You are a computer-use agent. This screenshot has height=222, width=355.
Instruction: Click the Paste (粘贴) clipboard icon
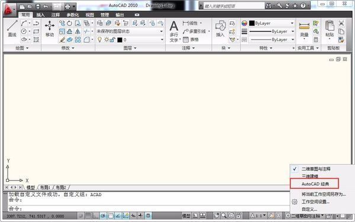click(330, 28)
